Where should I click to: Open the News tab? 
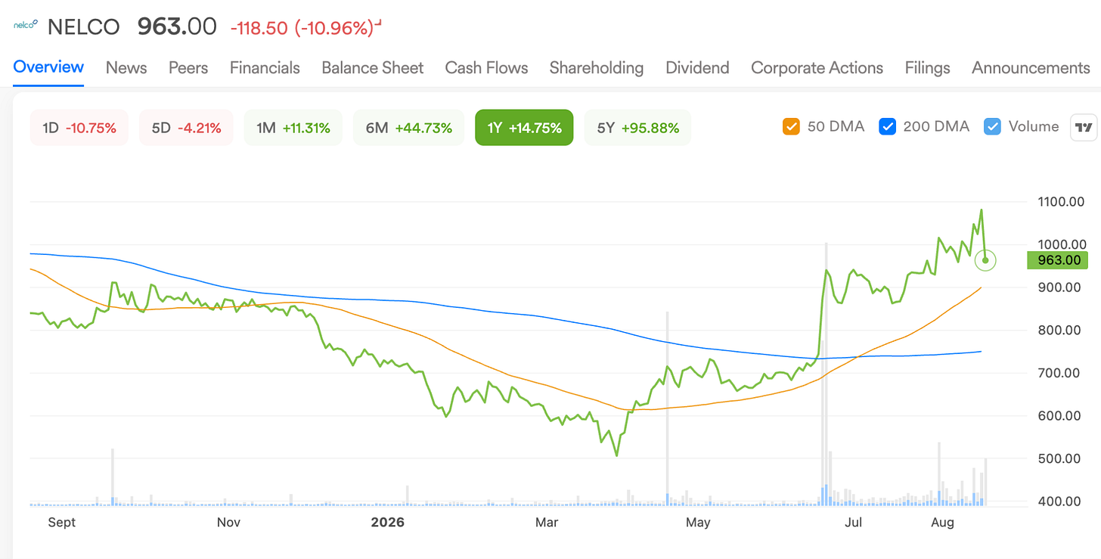click(x=126, y=68)
